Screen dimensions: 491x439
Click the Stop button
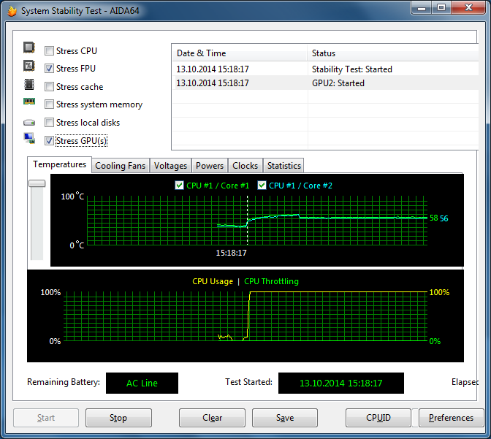point(118,418)
